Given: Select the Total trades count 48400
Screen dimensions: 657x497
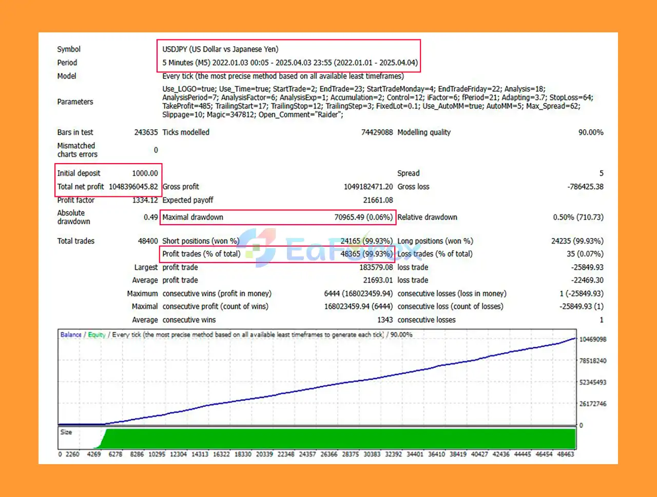Looking at the screenshot, I should 148,241.
